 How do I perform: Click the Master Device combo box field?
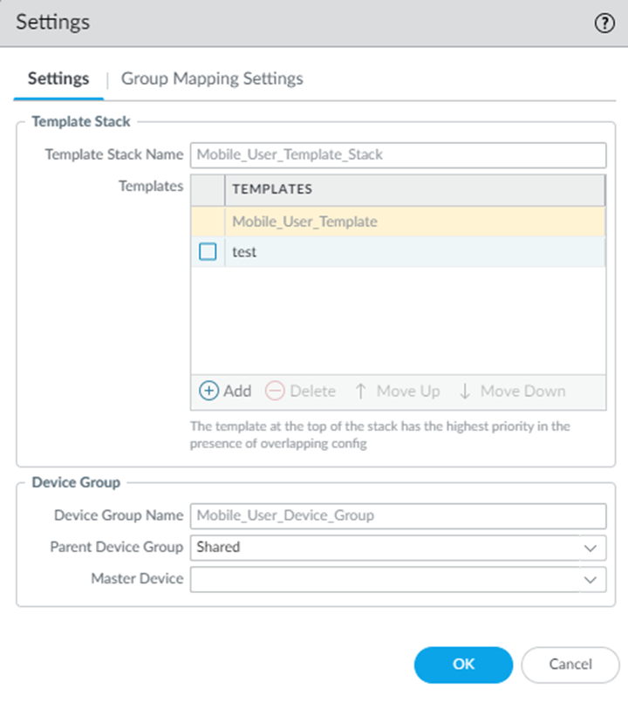pos(384,579)
